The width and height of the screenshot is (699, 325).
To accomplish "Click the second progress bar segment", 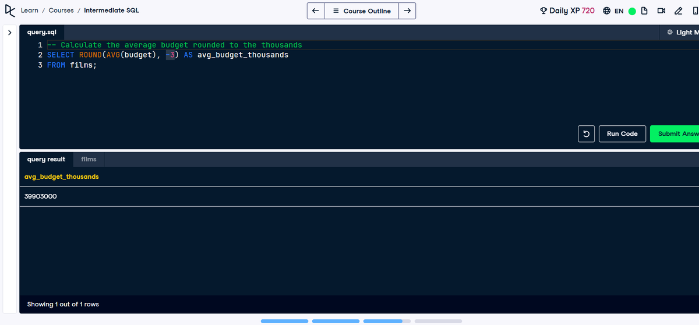I will click(336, 321).
